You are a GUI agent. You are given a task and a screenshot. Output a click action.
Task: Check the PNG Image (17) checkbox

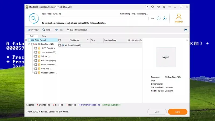(36, 60)
